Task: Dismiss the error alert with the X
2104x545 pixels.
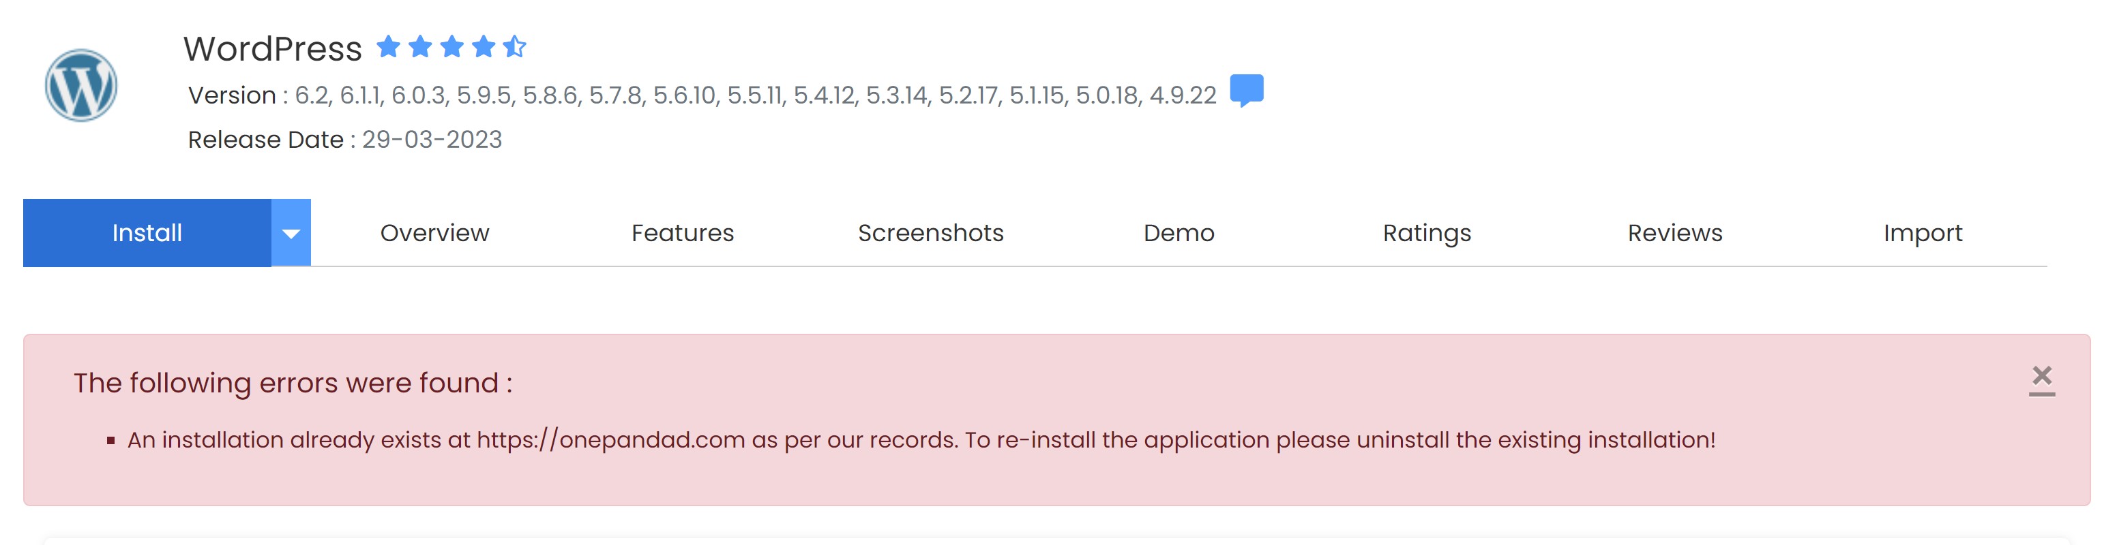Action: [x=2041, y=377]
